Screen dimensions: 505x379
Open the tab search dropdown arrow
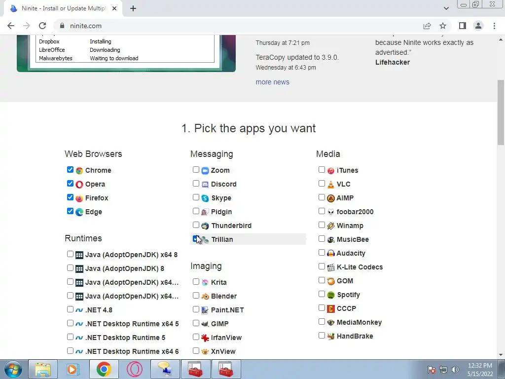(x=446, y=8)
